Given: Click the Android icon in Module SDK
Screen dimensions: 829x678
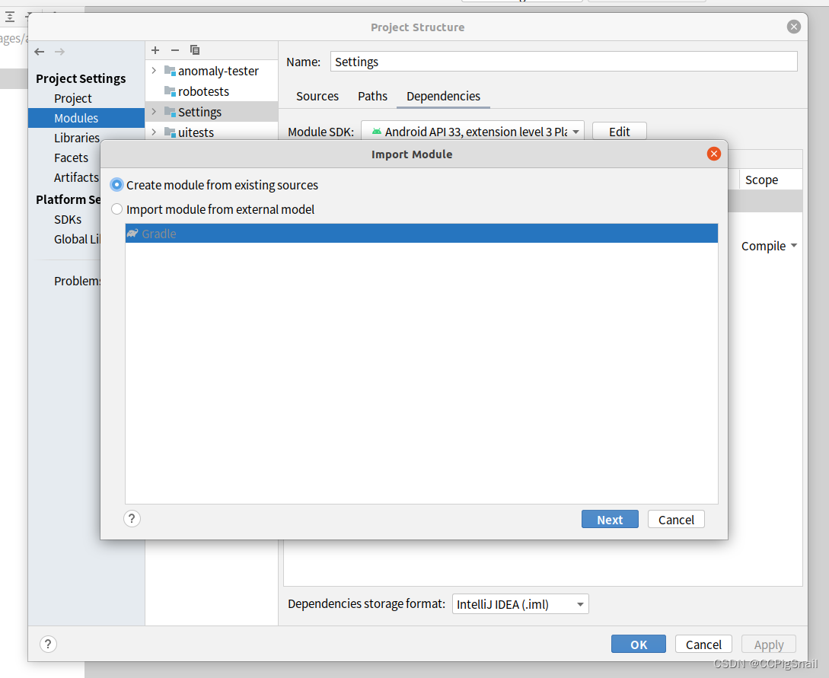Looking at the screenshot, I should [376, 132].
